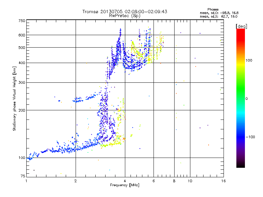
Task: Click the colorbar tick label '100'
Action: point(249,60)
